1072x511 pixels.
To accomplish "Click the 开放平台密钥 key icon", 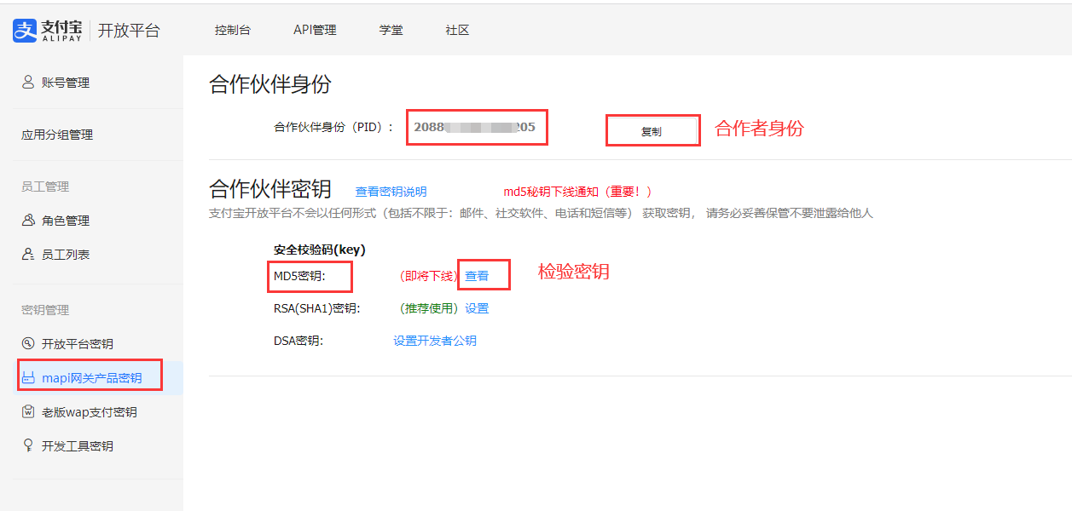I will [28, 344].
